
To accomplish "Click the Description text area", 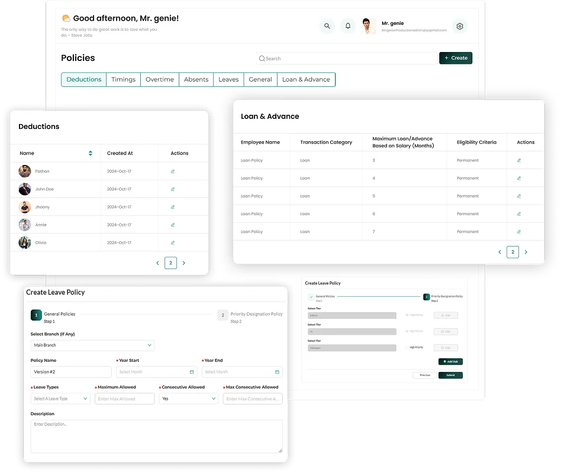I will [x=156, y=436].
